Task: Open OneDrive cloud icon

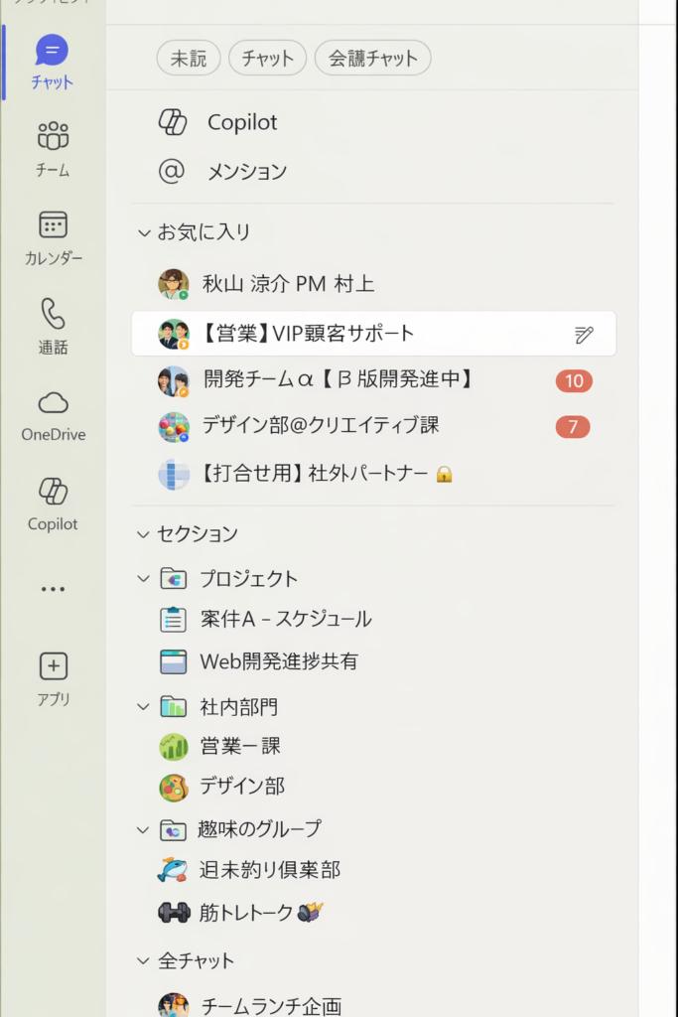Action: [x=53, y=402]
